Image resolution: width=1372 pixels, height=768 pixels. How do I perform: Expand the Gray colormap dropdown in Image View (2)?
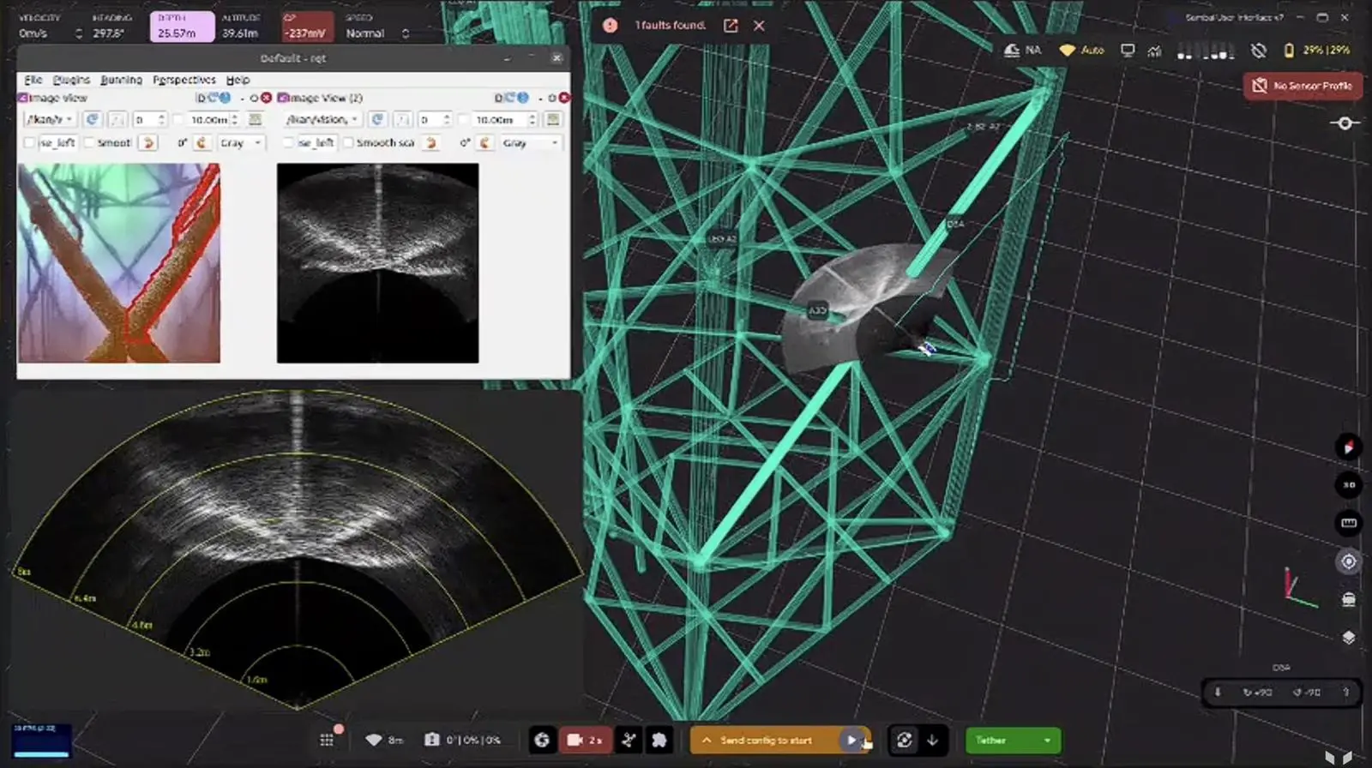point(530,143)
